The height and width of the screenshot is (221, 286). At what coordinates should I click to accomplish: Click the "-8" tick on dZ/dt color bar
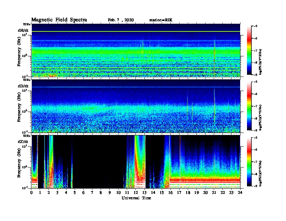coord(256,174)
